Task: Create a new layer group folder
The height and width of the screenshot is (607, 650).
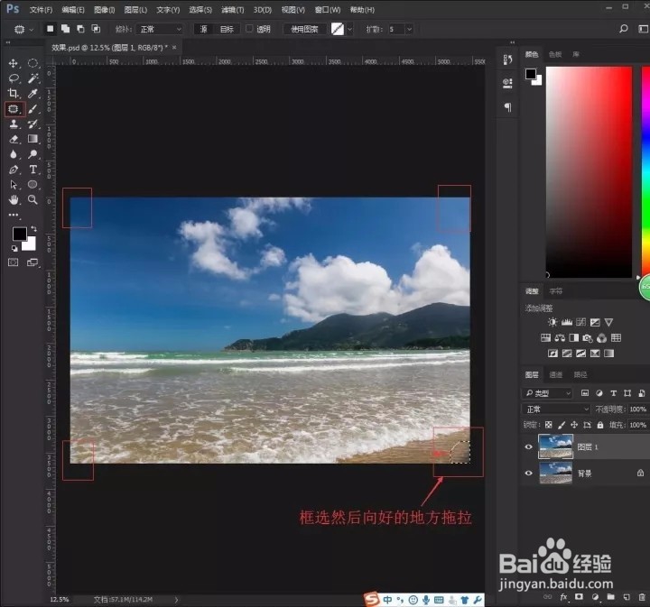Action: click(610, 597)
